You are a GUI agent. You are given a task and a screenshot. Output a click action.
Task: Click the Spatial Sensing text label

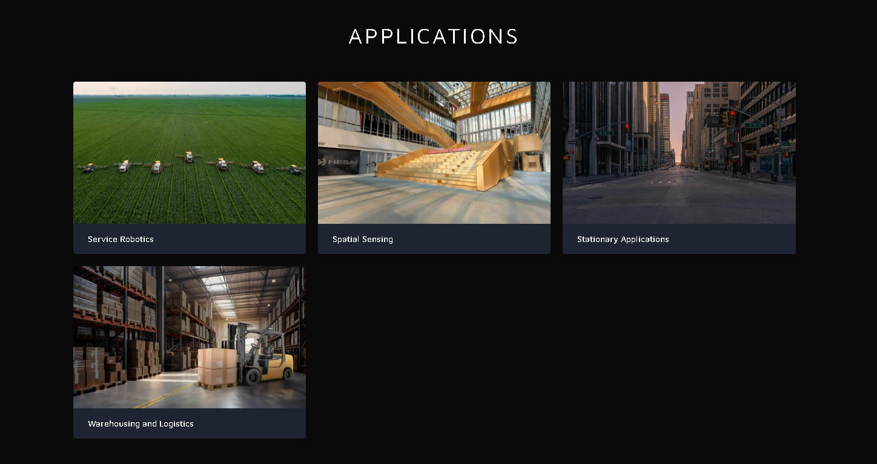[363, 239]
